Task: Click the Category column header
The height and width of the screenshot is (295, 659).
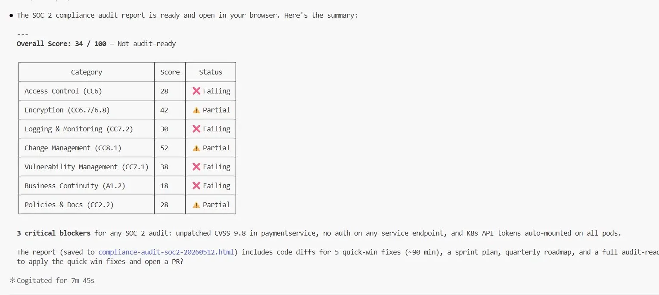Action: [x=87, y=72]
